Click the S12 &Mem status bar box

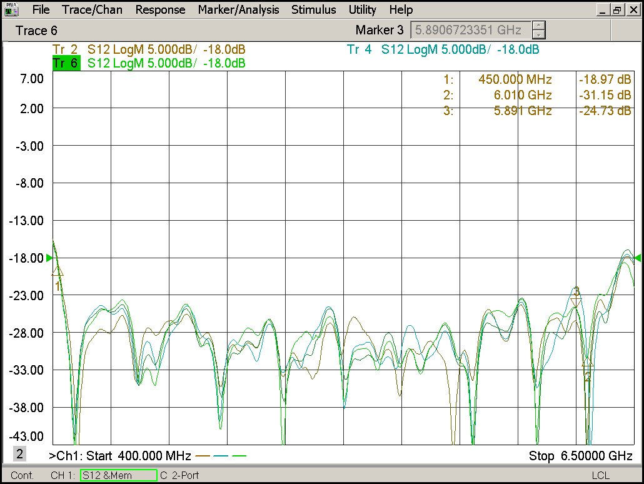coord(118,475)
